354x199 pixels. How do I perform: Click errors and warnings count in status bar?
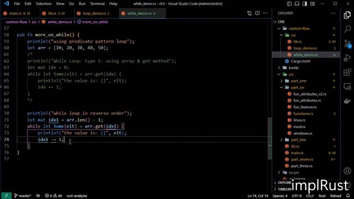(53, 196)
